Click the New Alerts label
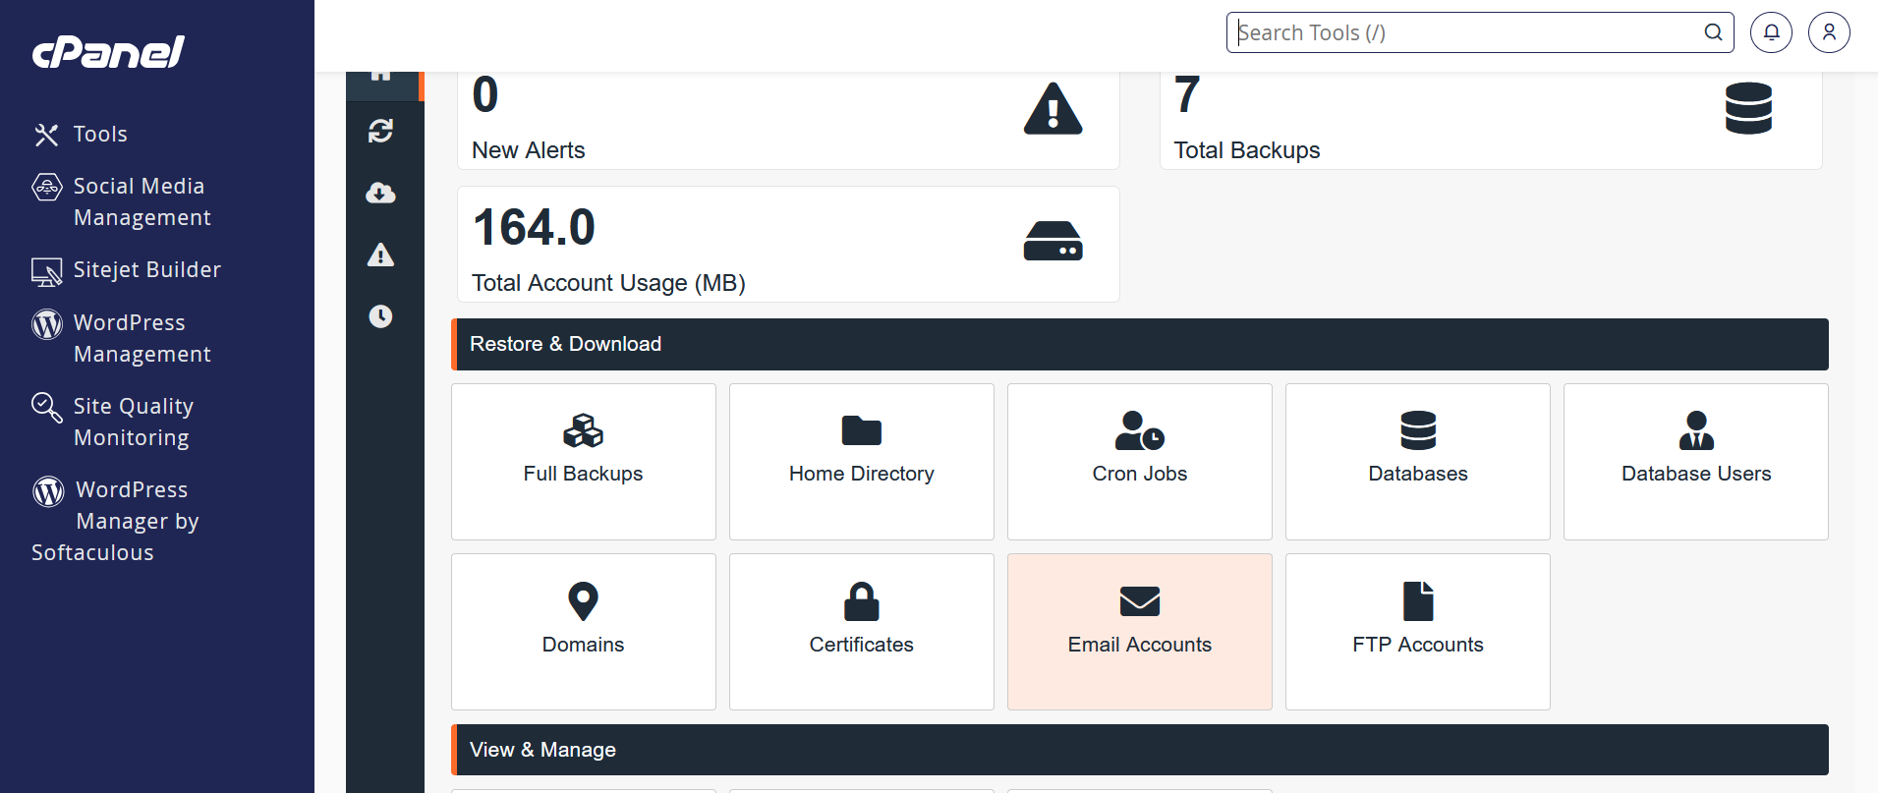 coord(529,150)
